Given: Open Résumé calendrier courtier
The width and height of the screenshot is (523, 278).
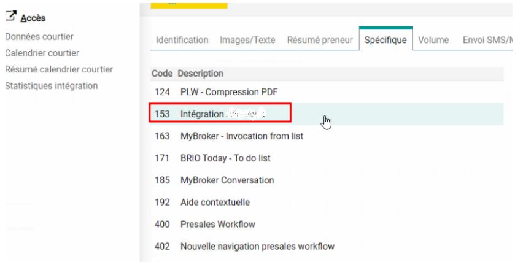Looking at the screenshot, I should (59, 69).
